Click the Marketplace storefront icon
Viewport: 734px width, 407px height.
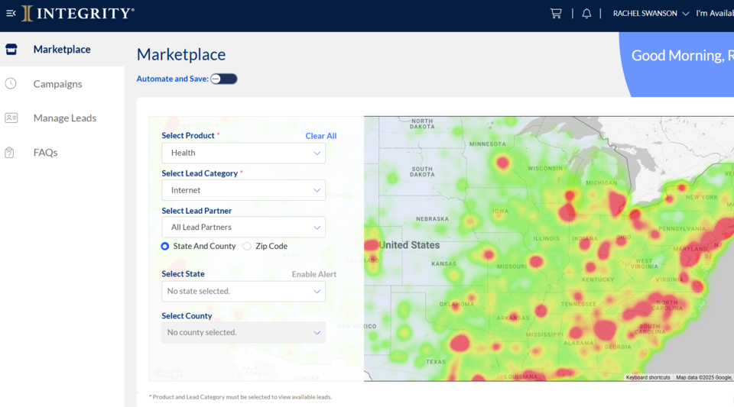(11, 49)
